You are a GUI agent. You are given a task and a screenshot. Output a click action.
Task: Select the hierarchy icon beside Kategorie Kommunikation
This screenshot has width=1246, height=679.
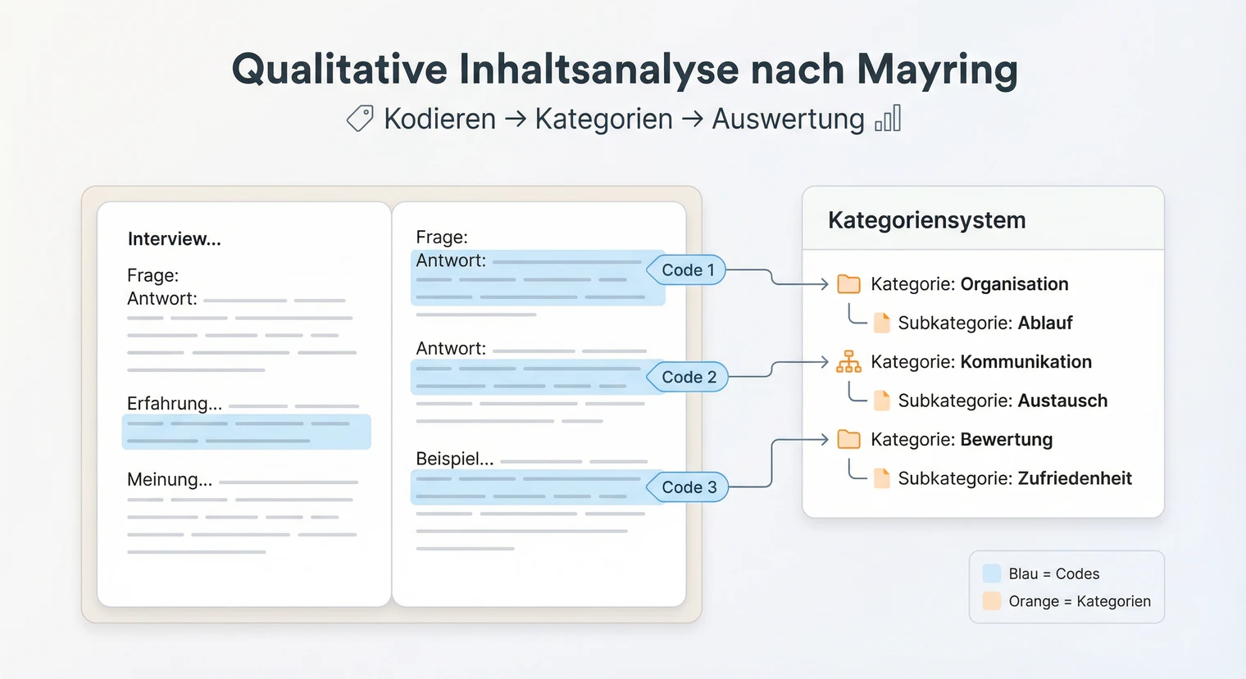849,361
